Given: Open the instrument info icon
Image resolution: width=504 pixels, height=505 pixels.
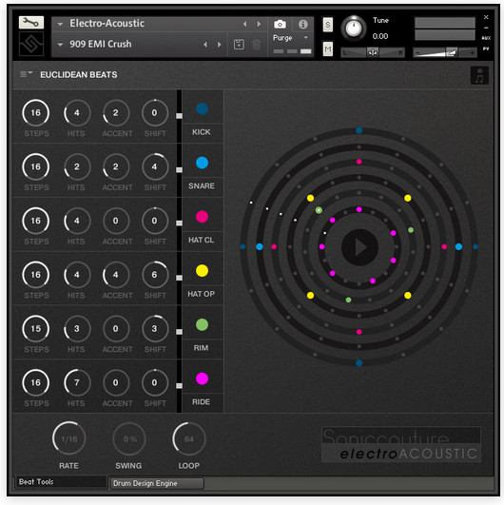Looking at the screenshot, I should click(302, 24).
